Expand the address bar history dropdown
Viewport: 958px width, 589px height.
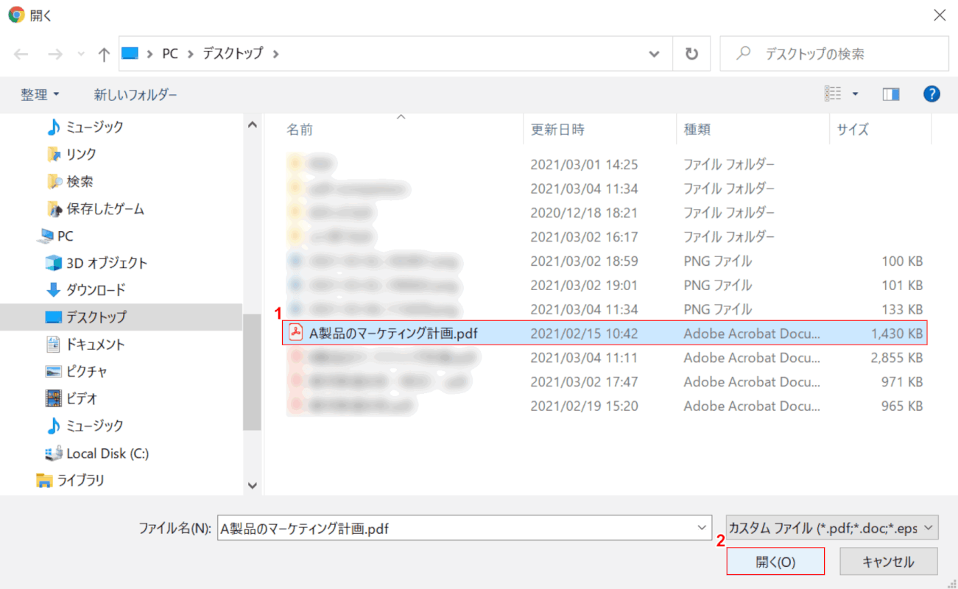tap(654, 54)
